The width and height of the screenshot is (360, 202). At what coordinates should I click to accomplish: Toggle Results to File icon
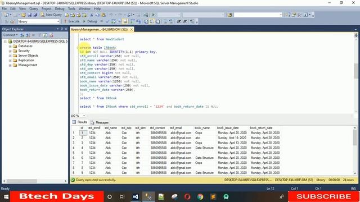pyautogui.click(x=158, y=21)
